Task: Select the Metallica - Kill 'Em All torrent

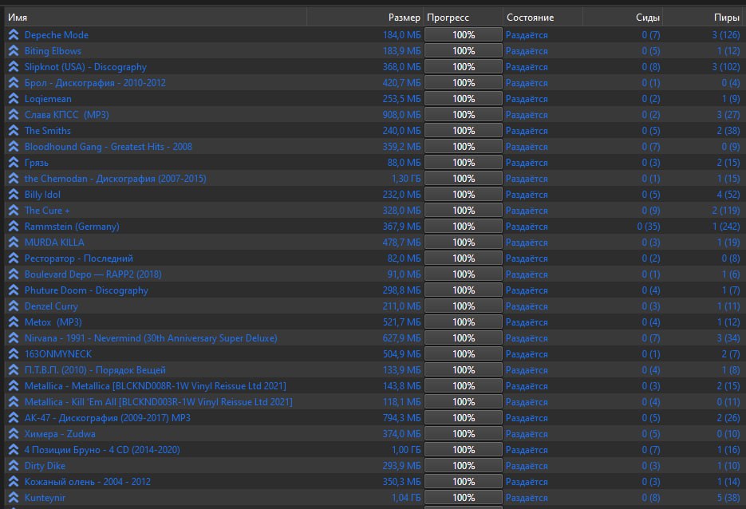Action: pos(159,402)
